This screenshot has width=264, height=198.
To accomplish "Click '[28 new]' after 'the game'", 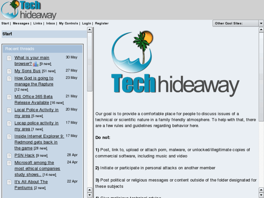I will click(x=40, y=148).
